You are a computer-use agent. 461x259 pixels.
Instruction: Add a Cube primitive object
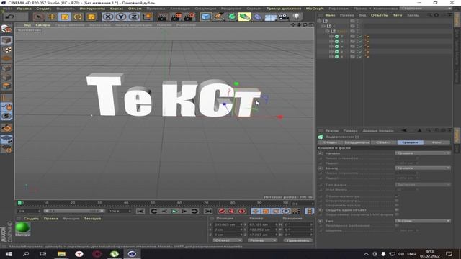205,17
